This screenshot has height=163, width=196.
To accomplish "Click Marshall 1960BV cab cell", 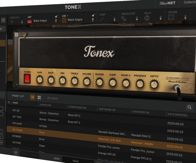I will (x=142, y=143).
